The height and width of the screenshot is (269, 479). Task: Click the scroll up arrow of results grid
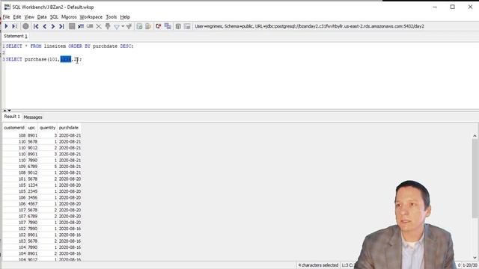coord(475,136)
